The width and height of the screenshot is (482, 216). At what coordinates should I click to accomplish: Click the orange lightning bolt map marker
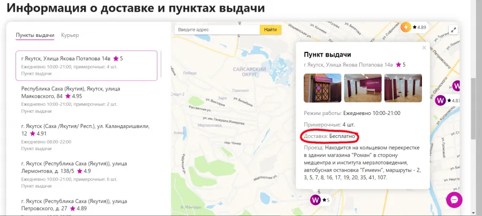click(406, 27)
